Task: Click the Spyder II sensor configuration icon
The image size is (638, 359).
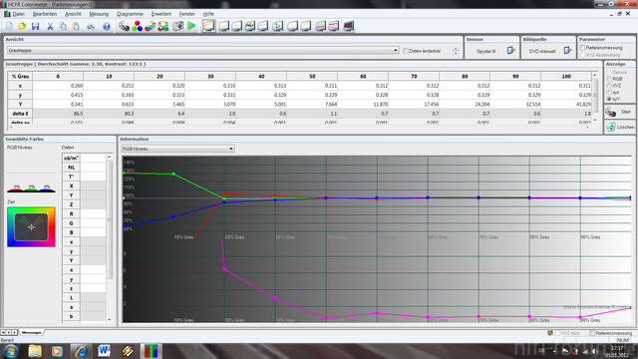Action: 510,51
